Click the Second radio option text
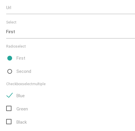This screenshot has height=131, width=135. pos(24,71)
